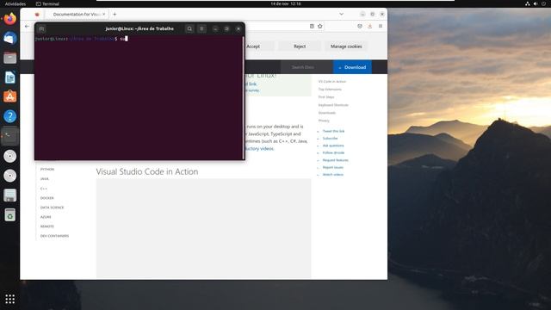Open Firefox application menu icon
The height and width of the screenshot is (310, 551).
(381, 27)
